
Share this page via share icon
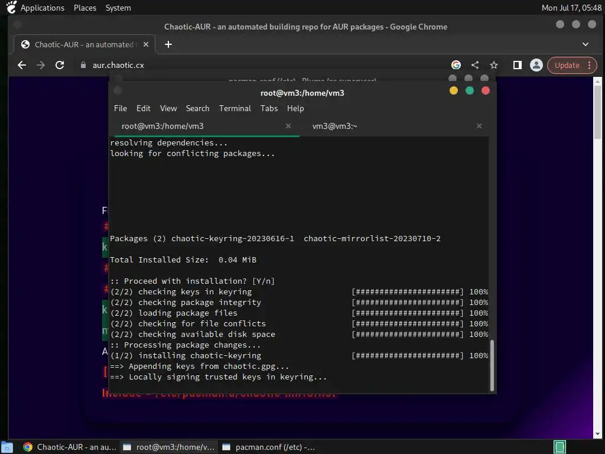475,65
